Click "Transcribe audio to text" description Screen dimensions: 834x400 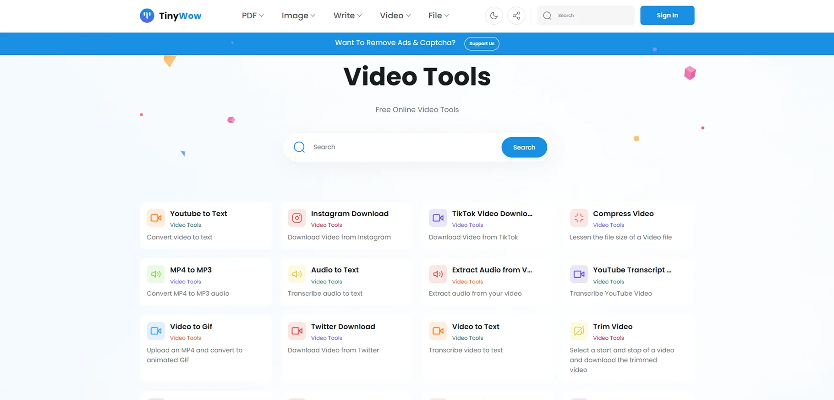click(325, 293)
